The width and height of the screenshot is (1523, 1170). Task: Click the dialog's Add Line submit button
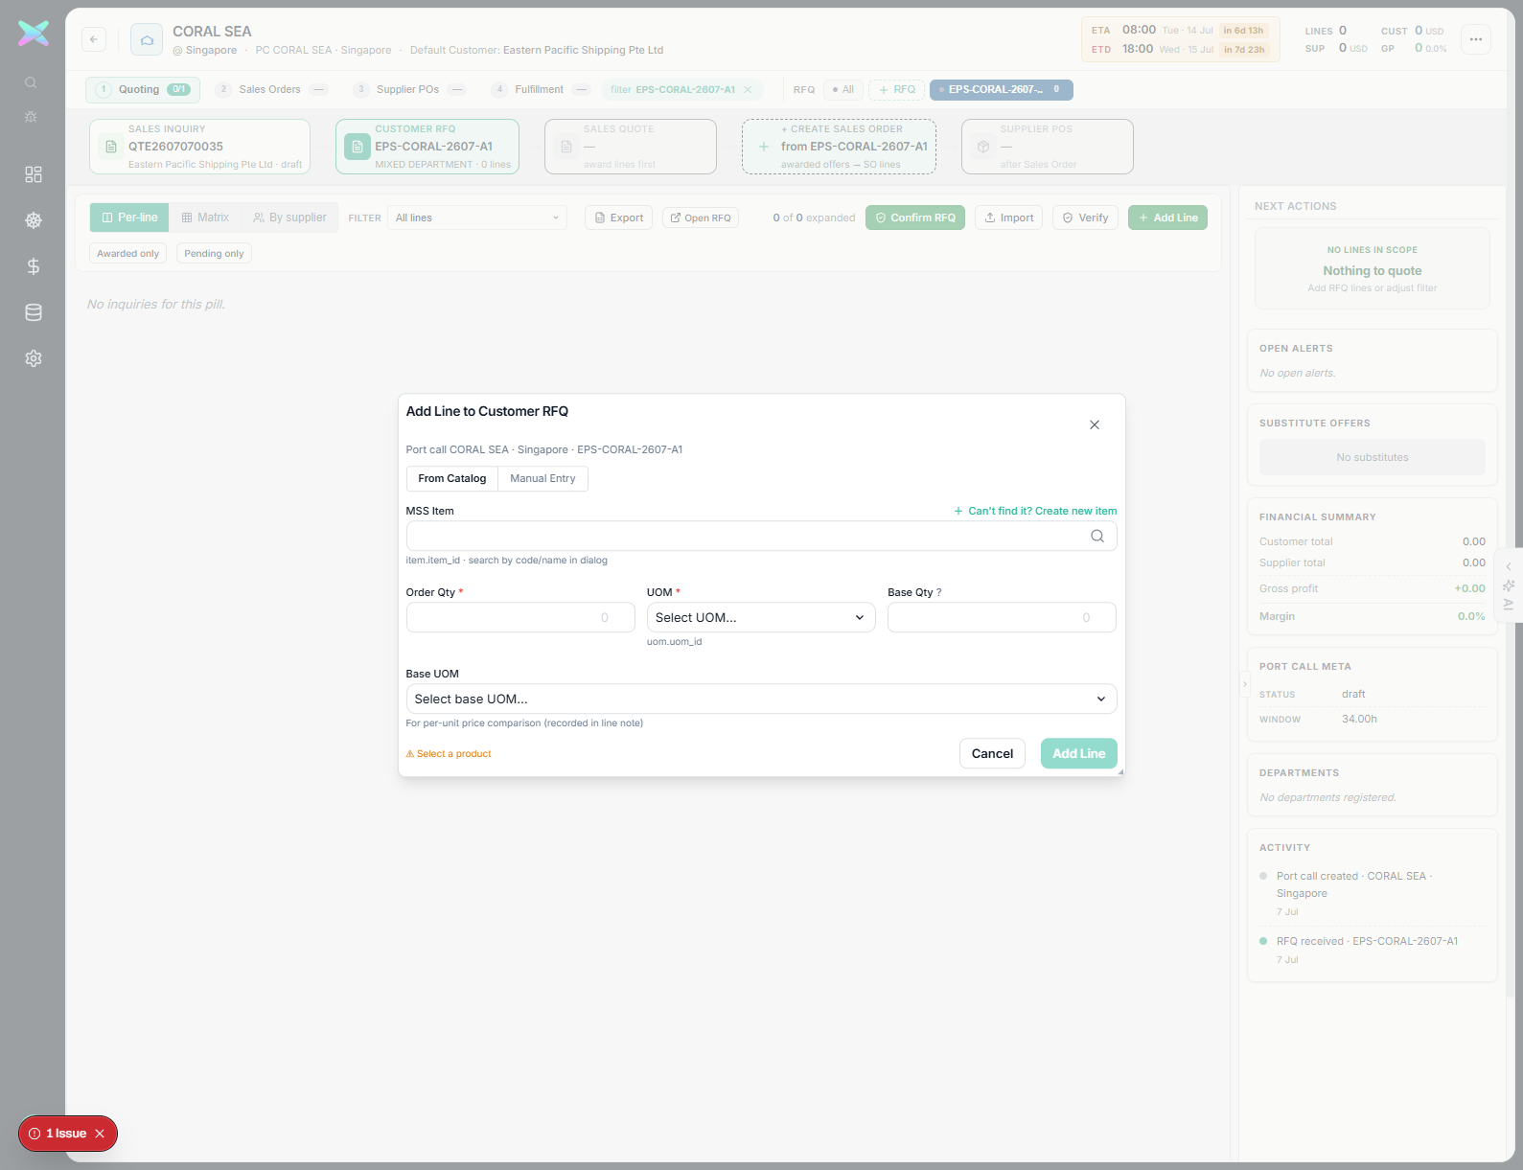click(1078, 754)
